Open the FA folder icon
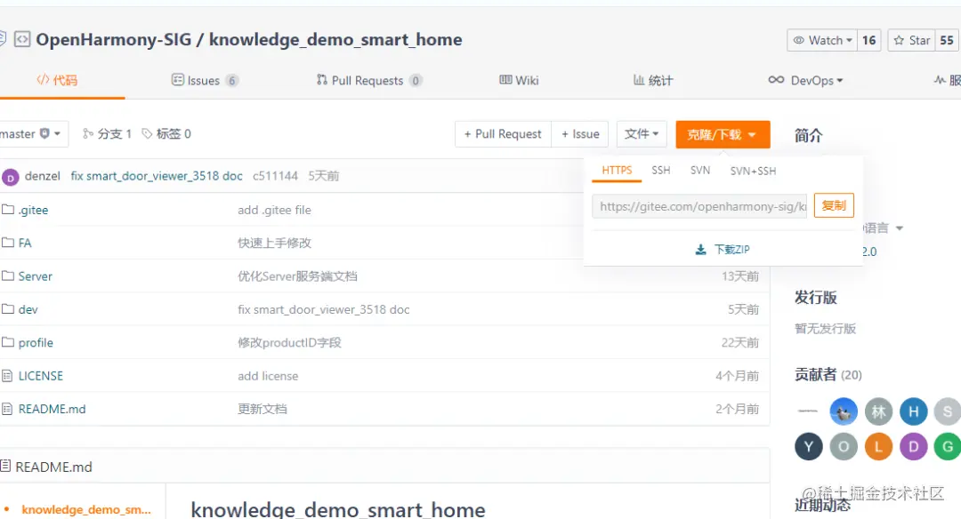Screen dimensions: 961x519 click(7, 243)
